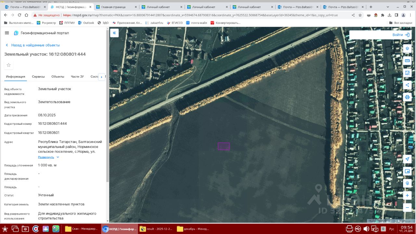Switch to the Объекты tab
The height and width of the screenshot is (234, 416).
pos(58,77)
